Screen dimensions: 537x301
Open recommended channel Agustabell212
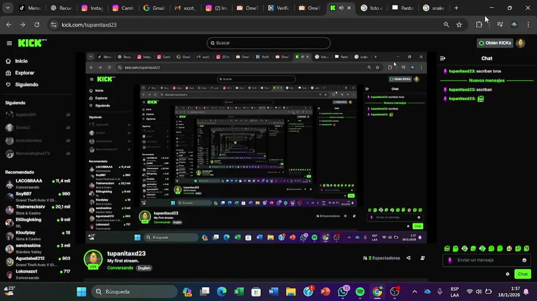click(x=38, y=262)
